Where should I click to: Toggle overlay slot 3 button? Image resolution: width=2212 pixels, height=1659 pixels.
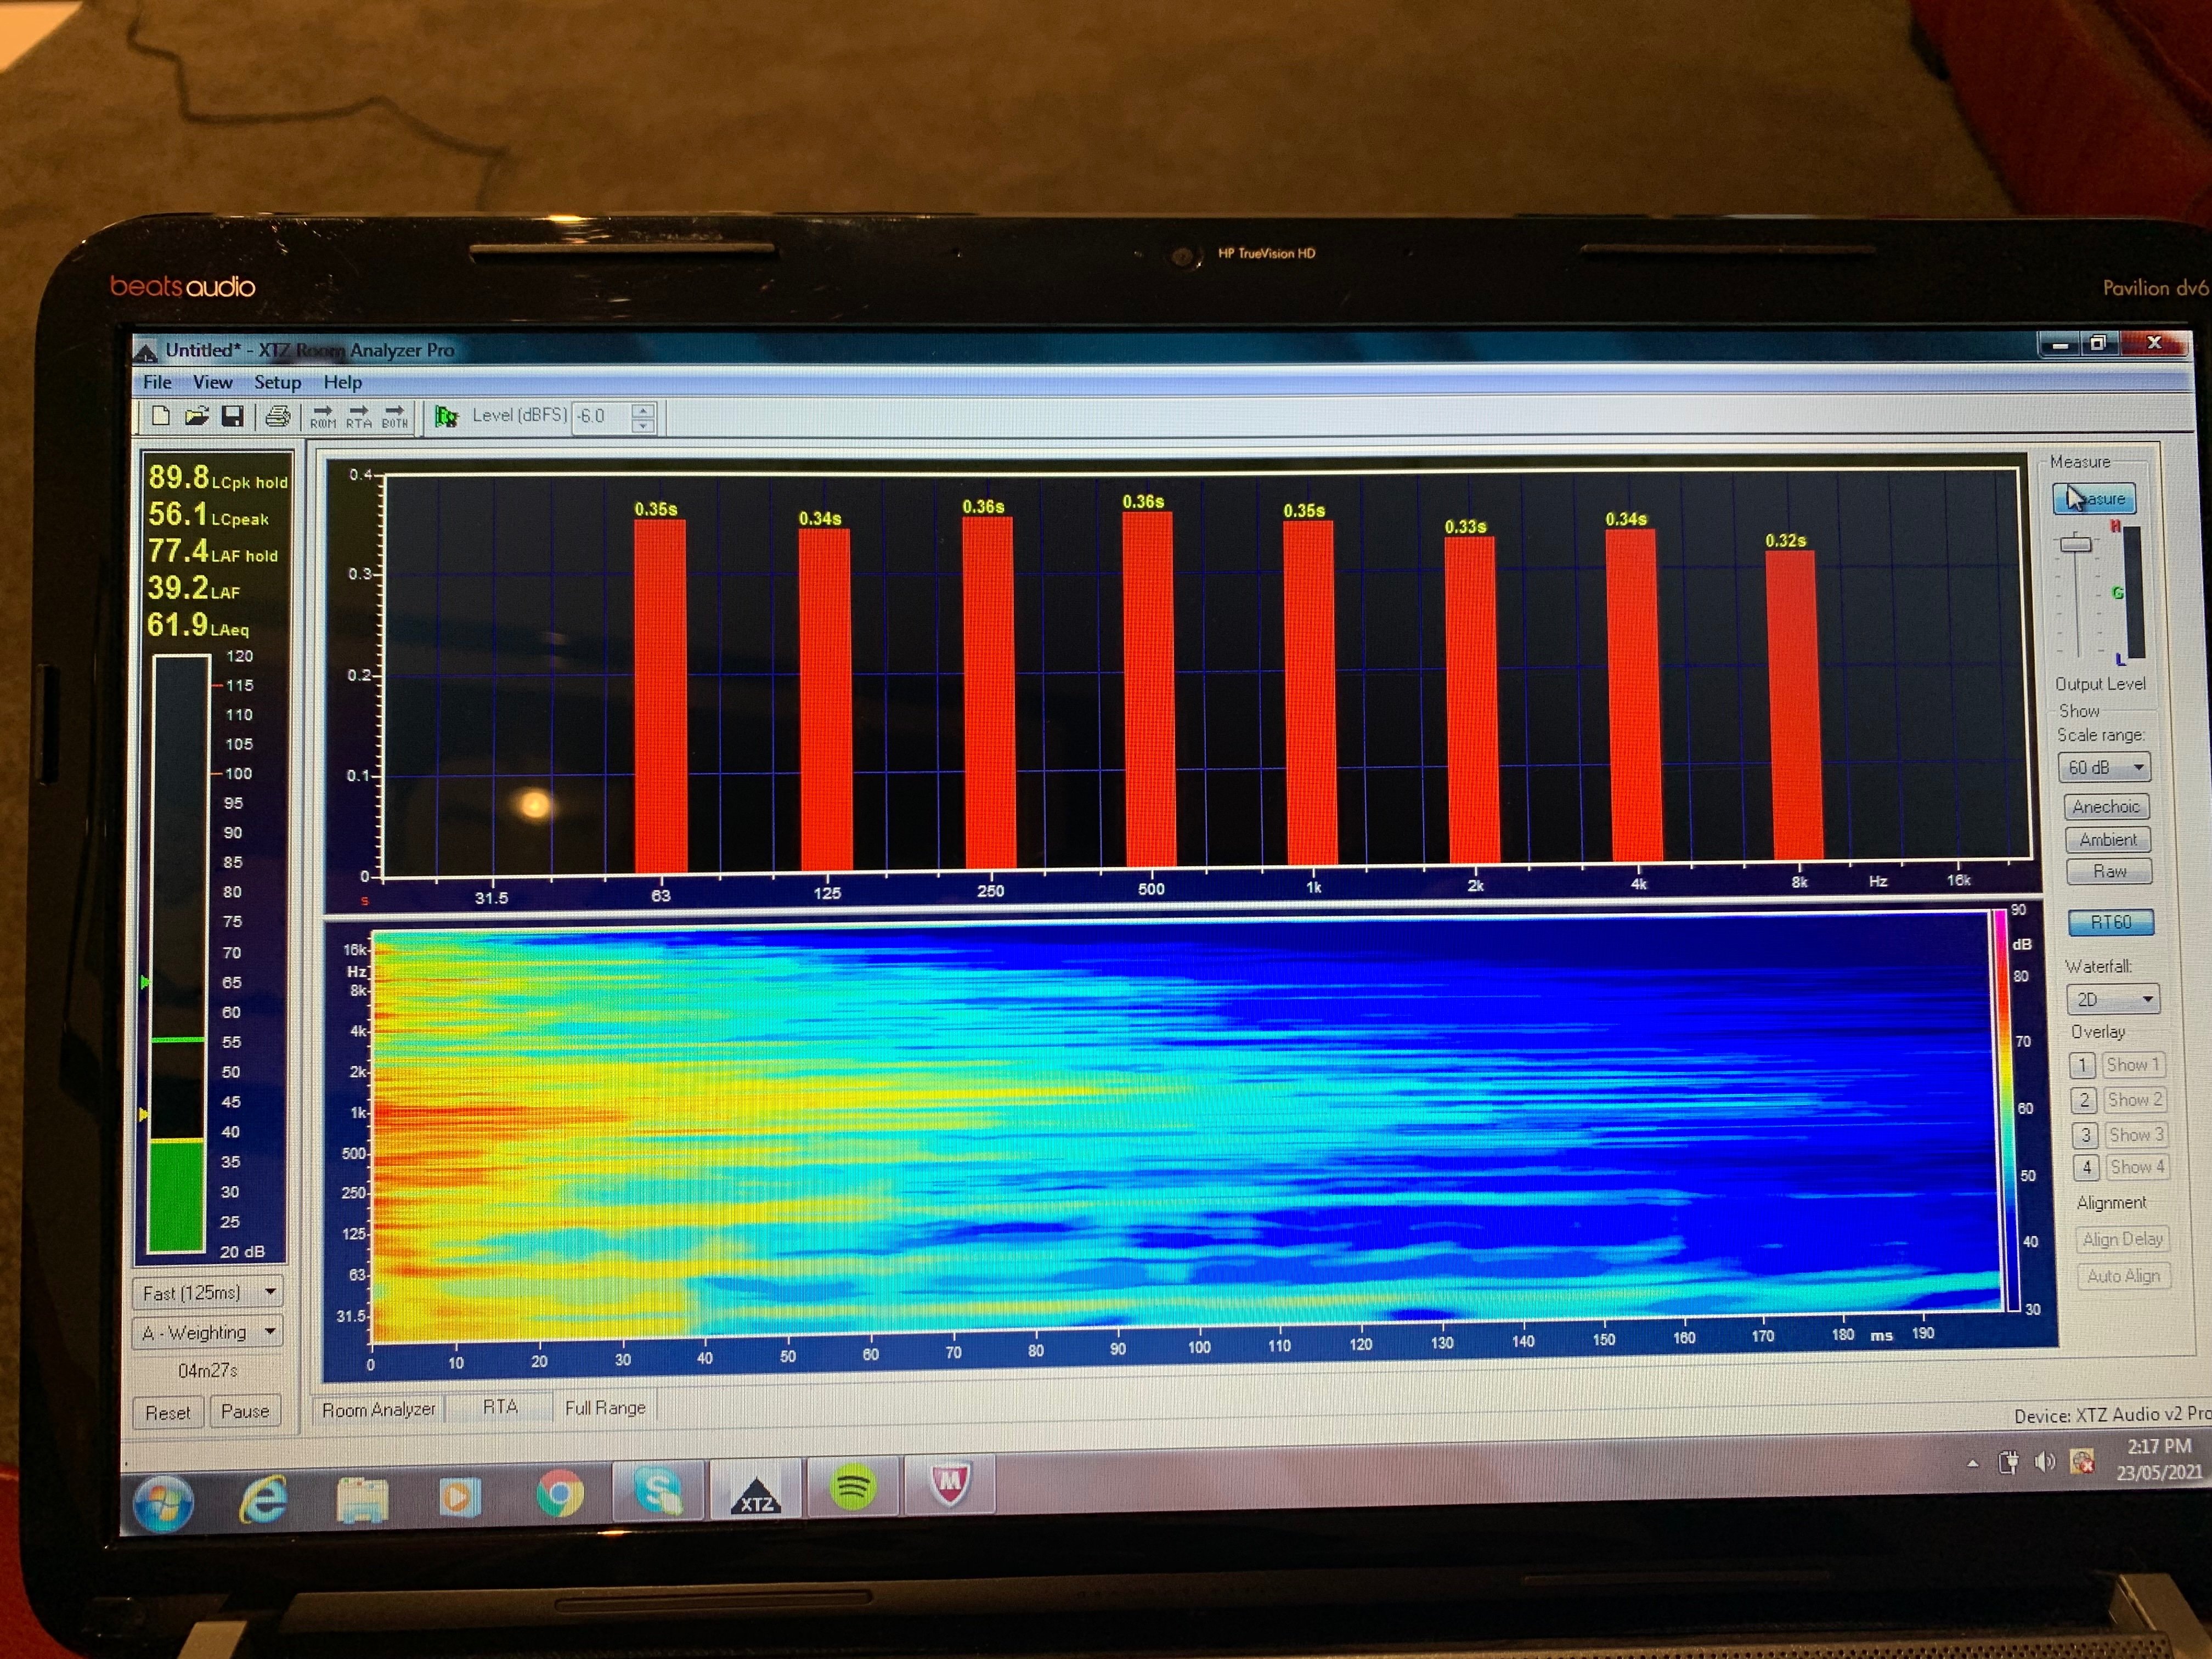(x=2085, y=1135)
